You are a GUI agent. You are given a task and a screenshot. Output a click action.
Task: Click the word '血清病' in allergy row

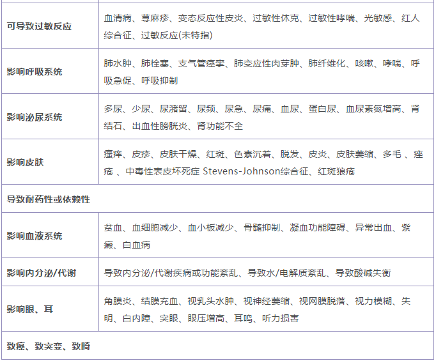118,19
